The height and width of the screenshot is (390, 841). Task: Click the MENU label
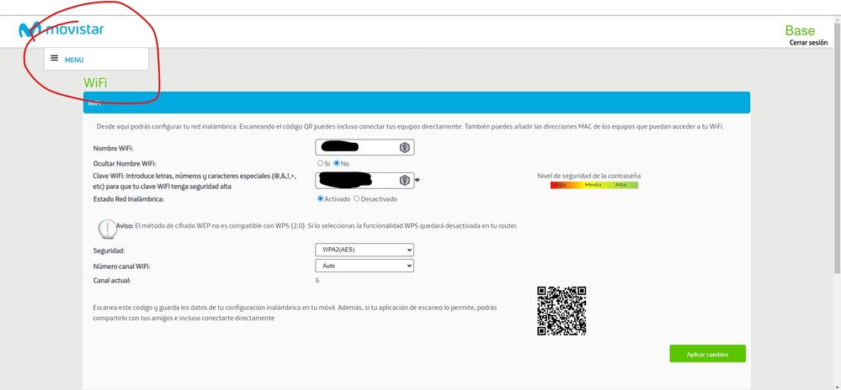click(74, 60)
